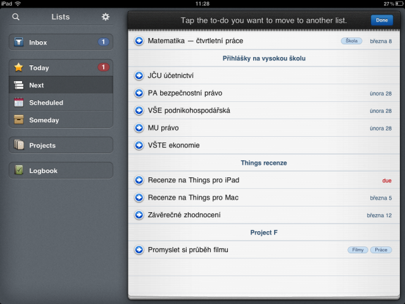Image resolution: width=405 pixels, height=304 pixels.
Task: Tap the Done button
Action: (382, 20)
